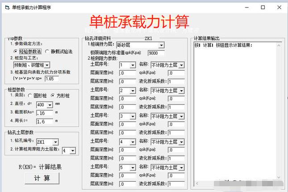The image size is (288, 192).
Task: Open the 钻孔编号 ZK1 dropdown
Action: click(55, 142)
